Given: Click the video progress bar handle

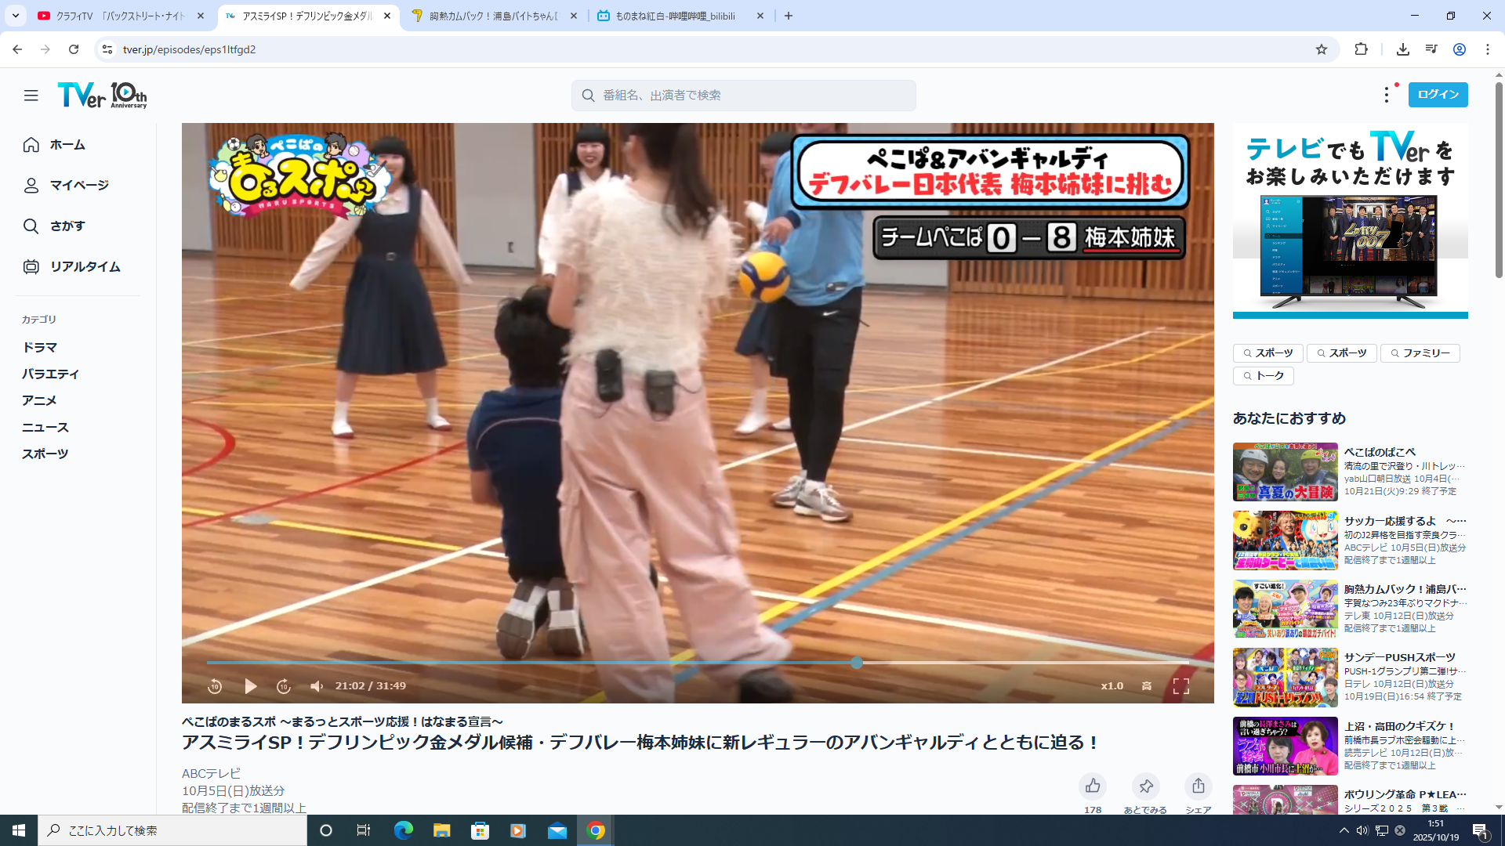Looking at the screenshot, I should (x=857, y=663).
